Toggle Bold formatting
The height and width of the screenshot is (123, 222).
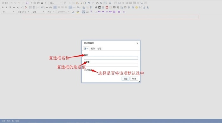(x=3, y=7)
